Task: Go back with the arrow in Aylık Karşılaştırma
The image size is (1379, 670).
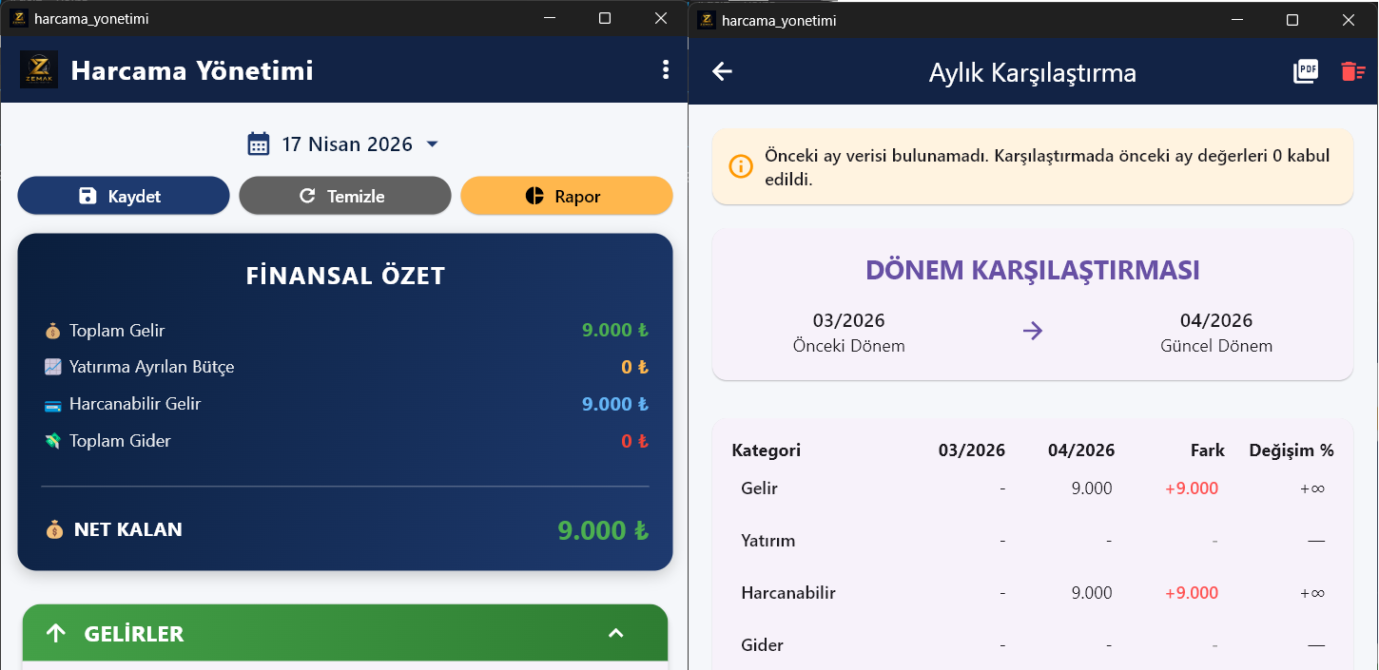Action: click(723, 71)
